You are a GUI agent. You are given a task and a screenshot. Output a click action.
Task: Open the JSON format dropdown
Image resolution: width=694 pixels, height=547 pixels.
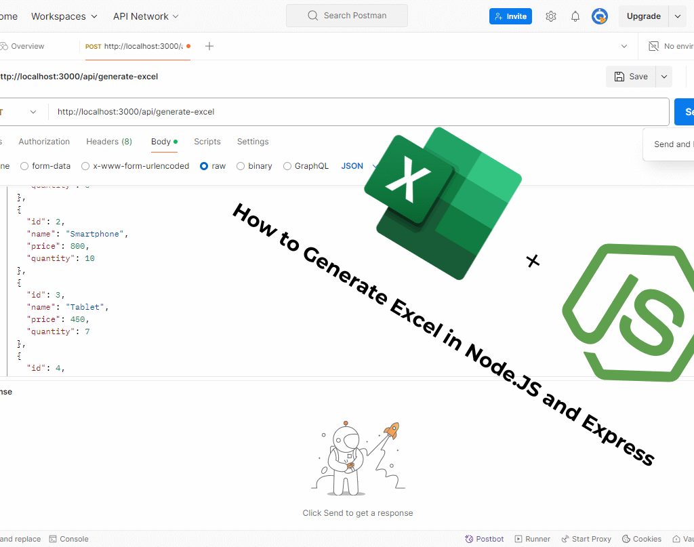(359, 166)
